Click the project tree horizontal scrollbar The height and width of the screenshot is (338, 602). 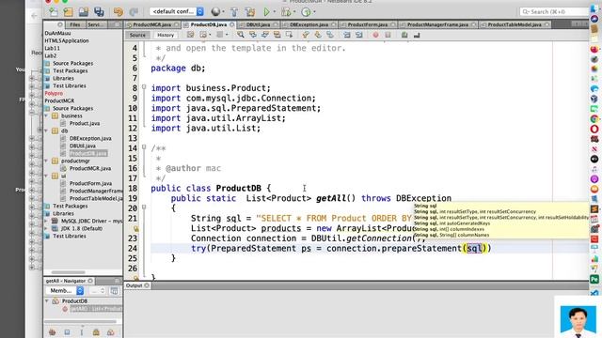[x=68, y=272]
